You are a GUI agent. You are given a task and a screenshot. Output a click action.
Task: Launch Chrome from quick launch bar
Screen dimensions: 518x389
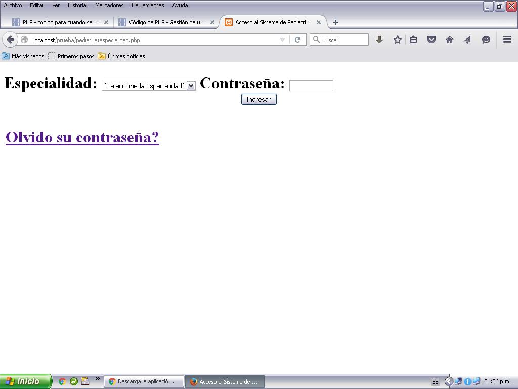62,381
